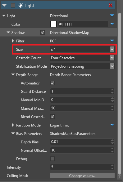The image size is (123, 182).
Task: Increase Depth Bias with up arrow
Action: (112, 140)
